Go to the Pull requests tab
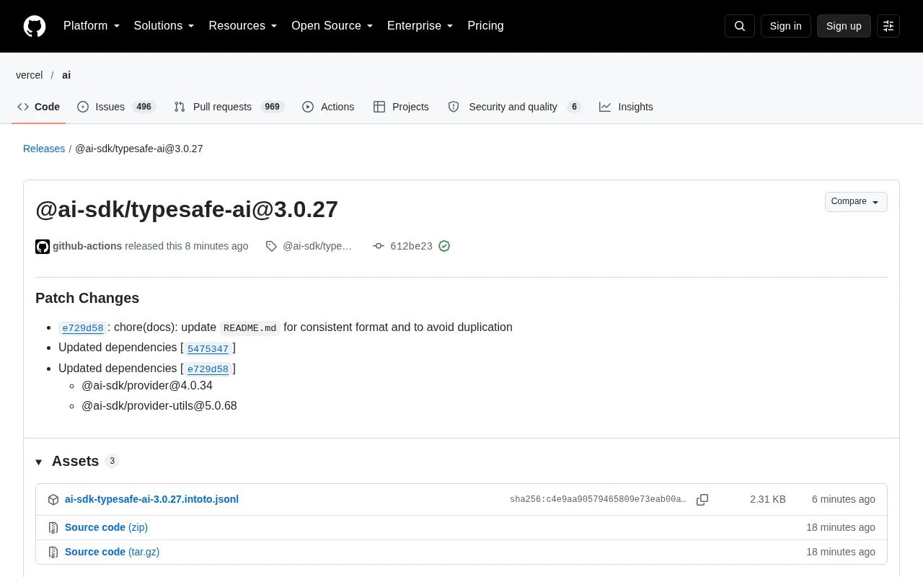 pyautogui.click(x=229, y=107)
